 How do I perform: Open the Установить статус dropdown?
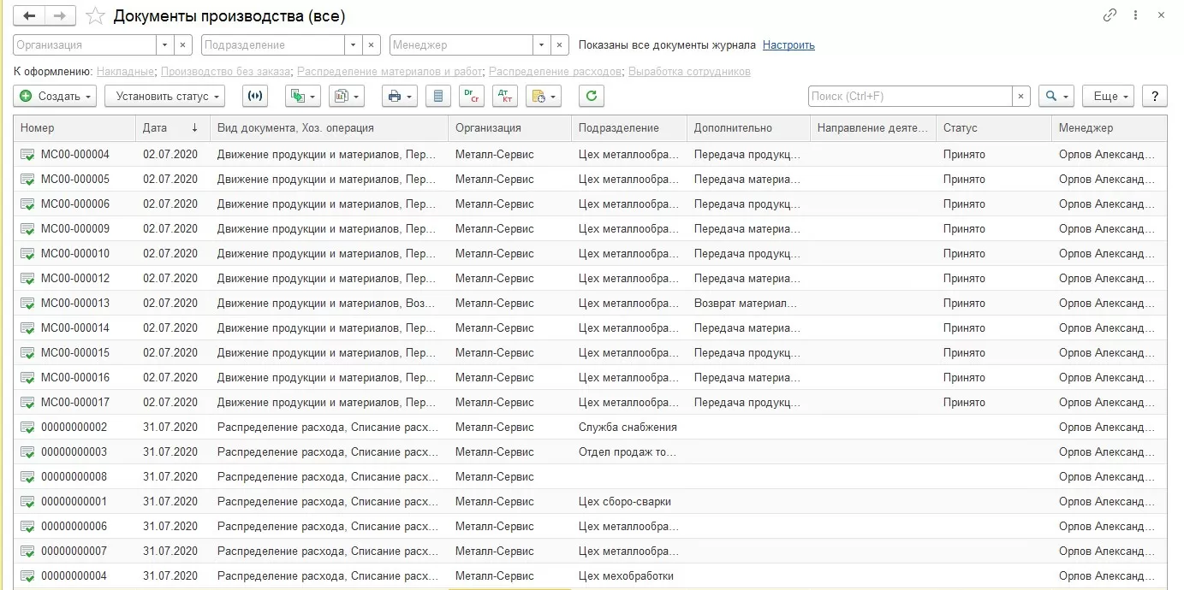click(164, 97)
